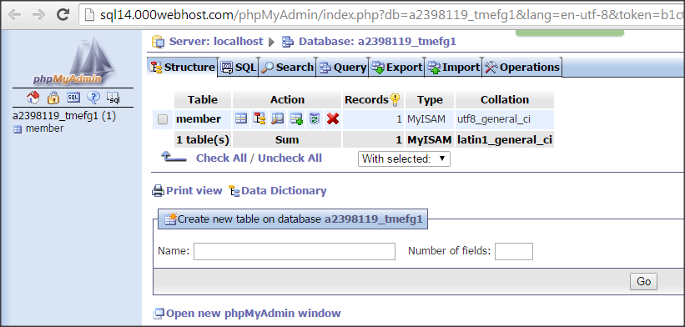
Task: Switch to the Import tab
Action: coord(453,68)
